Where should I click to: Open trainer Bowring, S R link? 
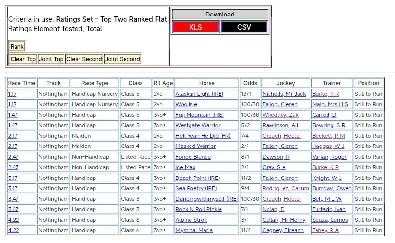pyautogui.click(x=329, y=126)
